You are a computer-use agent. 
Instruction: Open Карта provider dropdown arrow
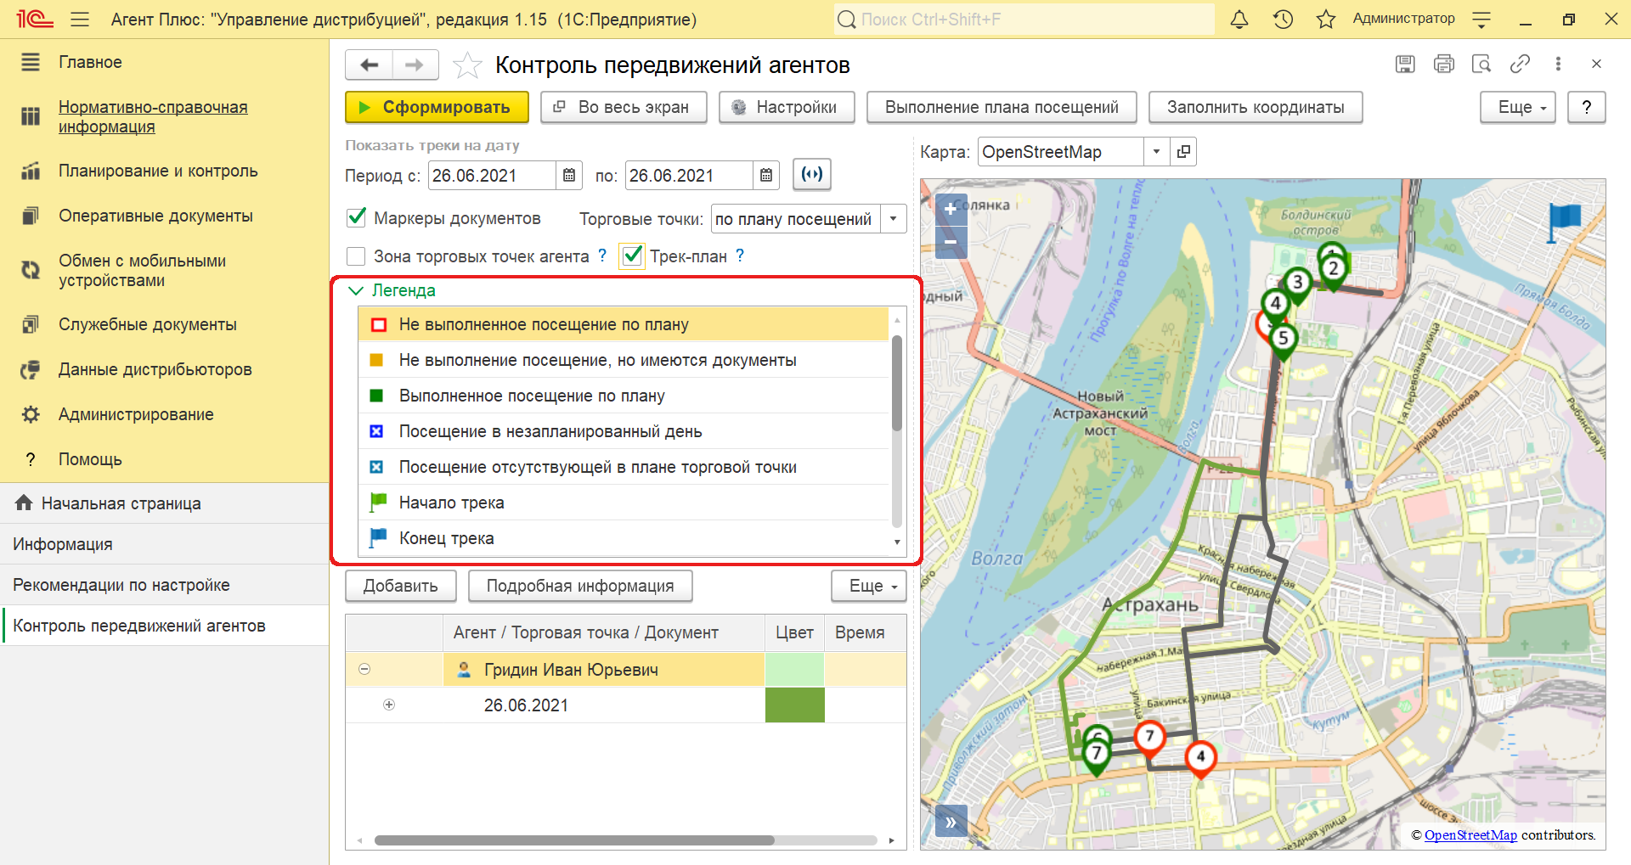pos(1156,152)
